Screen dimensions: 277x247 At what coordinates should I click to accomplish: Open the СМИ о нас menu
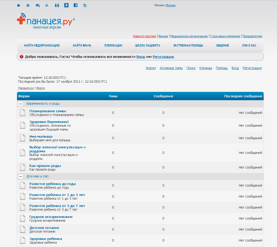coord(249,46)
